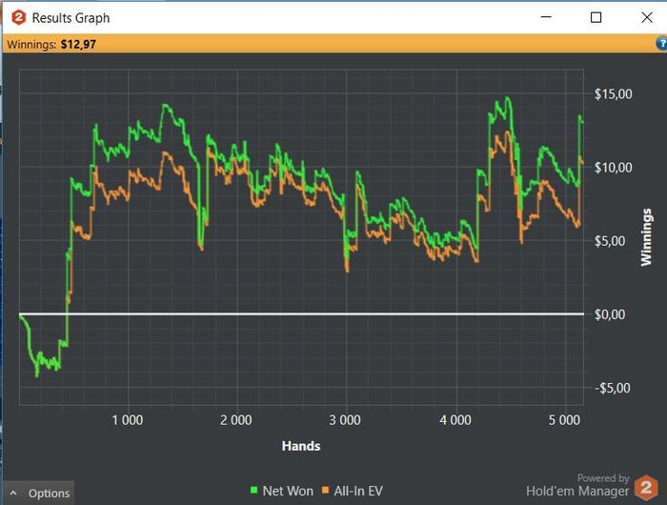Click the -$5,00 axis label
Screen dimensions: 667x505
click(x=612, y=388)
